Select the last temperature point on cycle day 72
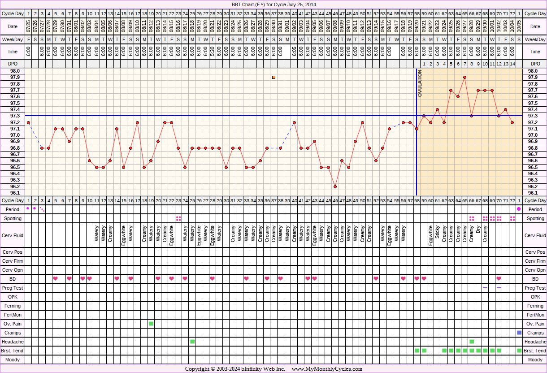The height and width of the screenshot is (373, 547). tap(512, 122)
